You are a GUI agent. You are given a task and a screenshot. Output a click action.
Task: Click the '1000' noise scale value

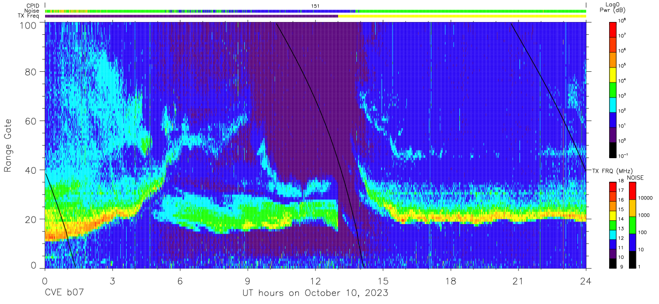pyautogui.click(x=643, y=216)
